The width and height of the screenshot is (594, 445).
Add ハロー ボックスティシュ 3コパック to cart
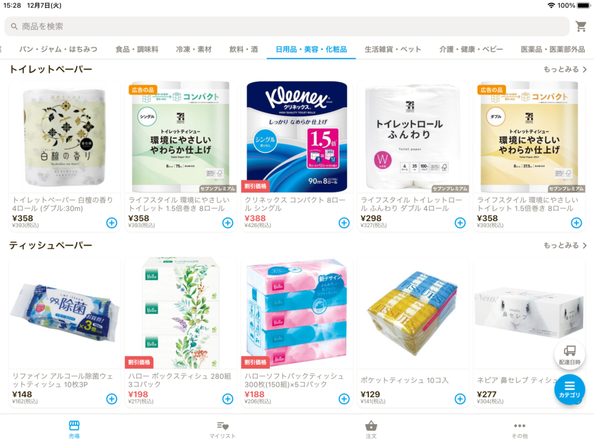227,399
